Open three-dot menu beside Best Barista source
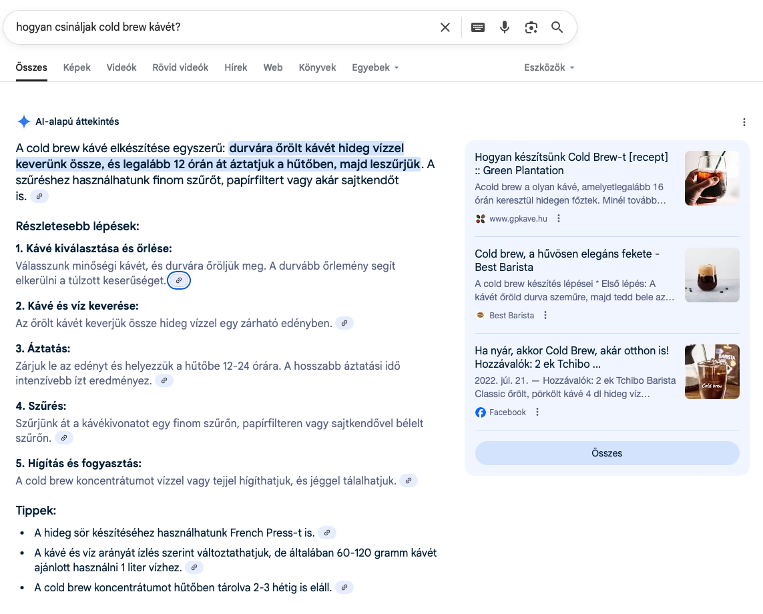 click(x=545, y=316)
